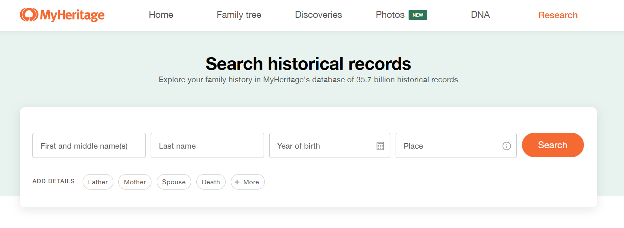Add Death details

(211, 182)
